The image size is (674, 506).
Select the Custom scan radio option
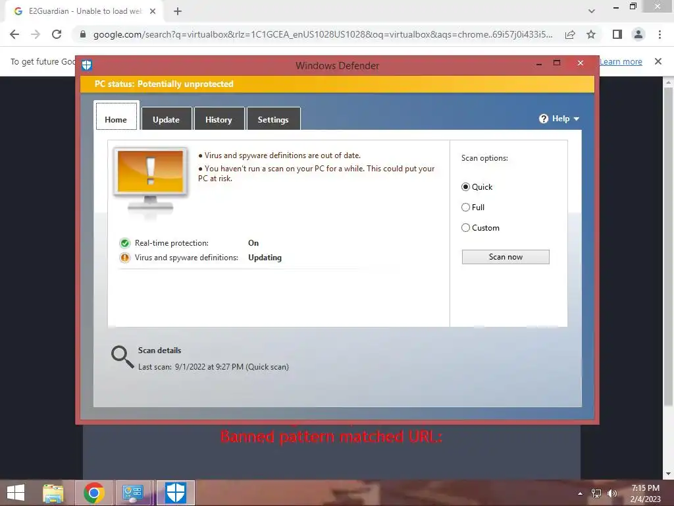click(465, 227)
